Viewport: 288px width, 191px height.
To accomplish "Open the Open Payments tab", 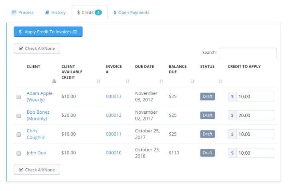I will click(x=131, y=12).
